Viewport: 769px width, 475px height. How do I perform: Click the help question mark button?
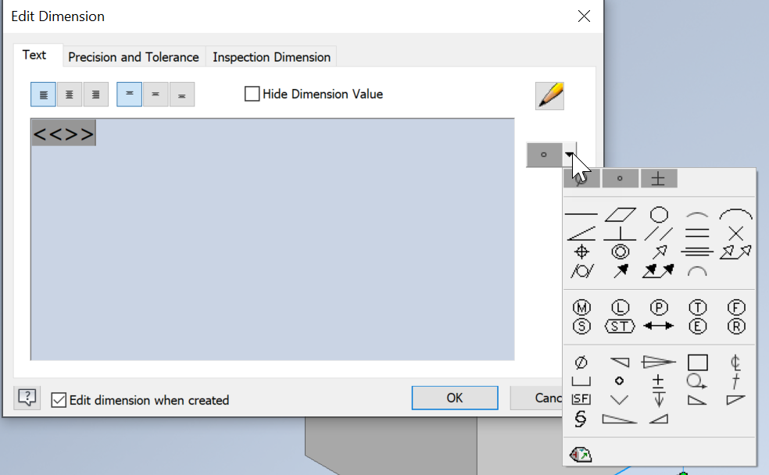pyautogui.click(x=27, y=398)
